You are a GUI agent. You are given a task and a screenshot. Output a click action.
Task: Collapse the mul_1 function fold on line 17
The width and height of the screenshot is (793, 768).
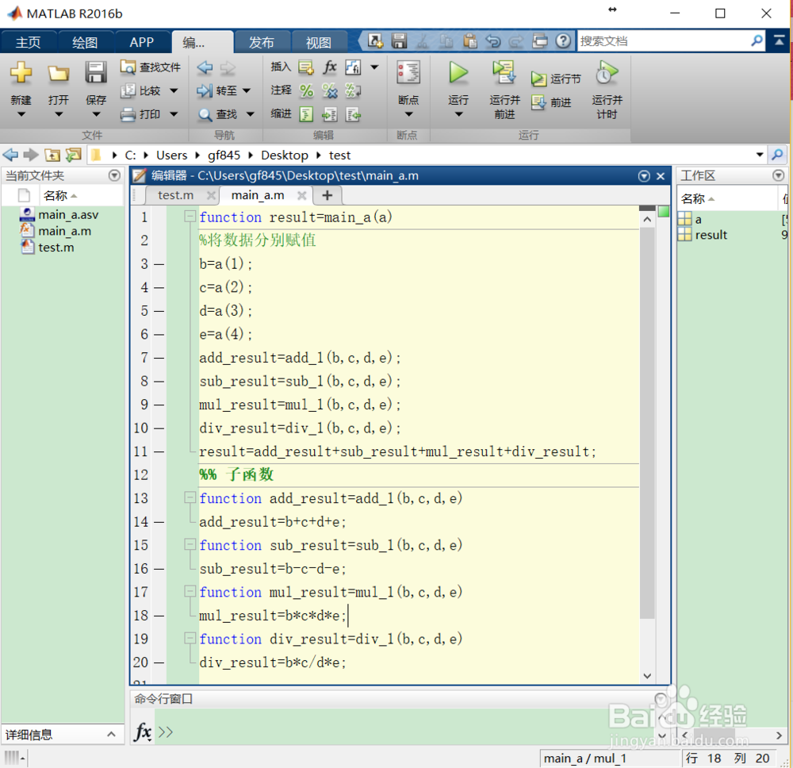(x=190, y=591)
